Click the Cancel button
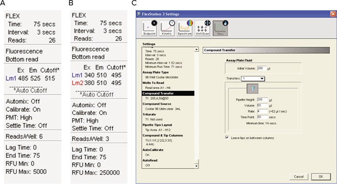The height and width of the screenshot is (184, 337). point(299,177)
